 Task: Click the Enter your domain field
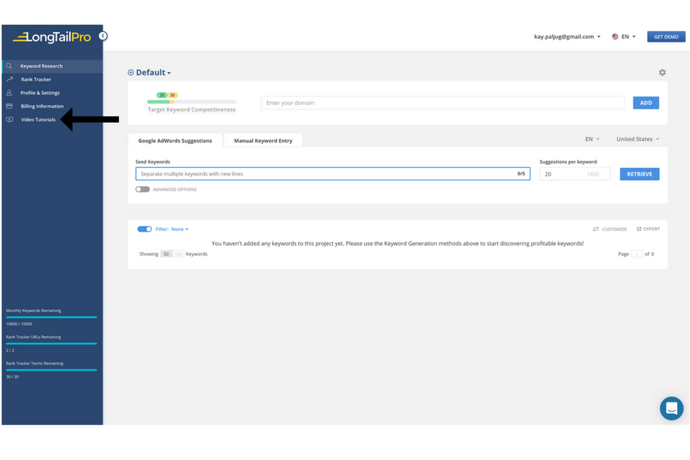pyautogui.click(x=442, y=103)
